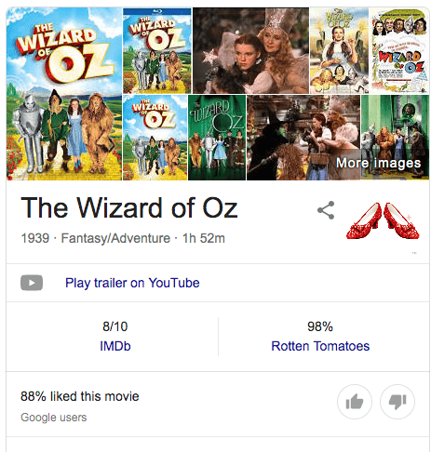Click the thumbs up like button

click(355, 402)
